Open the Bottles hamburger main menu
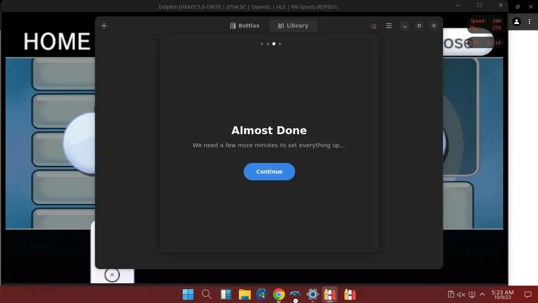The height and width of the screenshot is (303, 538). [x=389, y=26]
